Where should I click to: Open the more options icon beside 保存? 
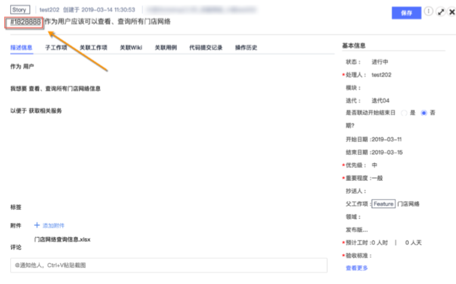coord(429,11)
